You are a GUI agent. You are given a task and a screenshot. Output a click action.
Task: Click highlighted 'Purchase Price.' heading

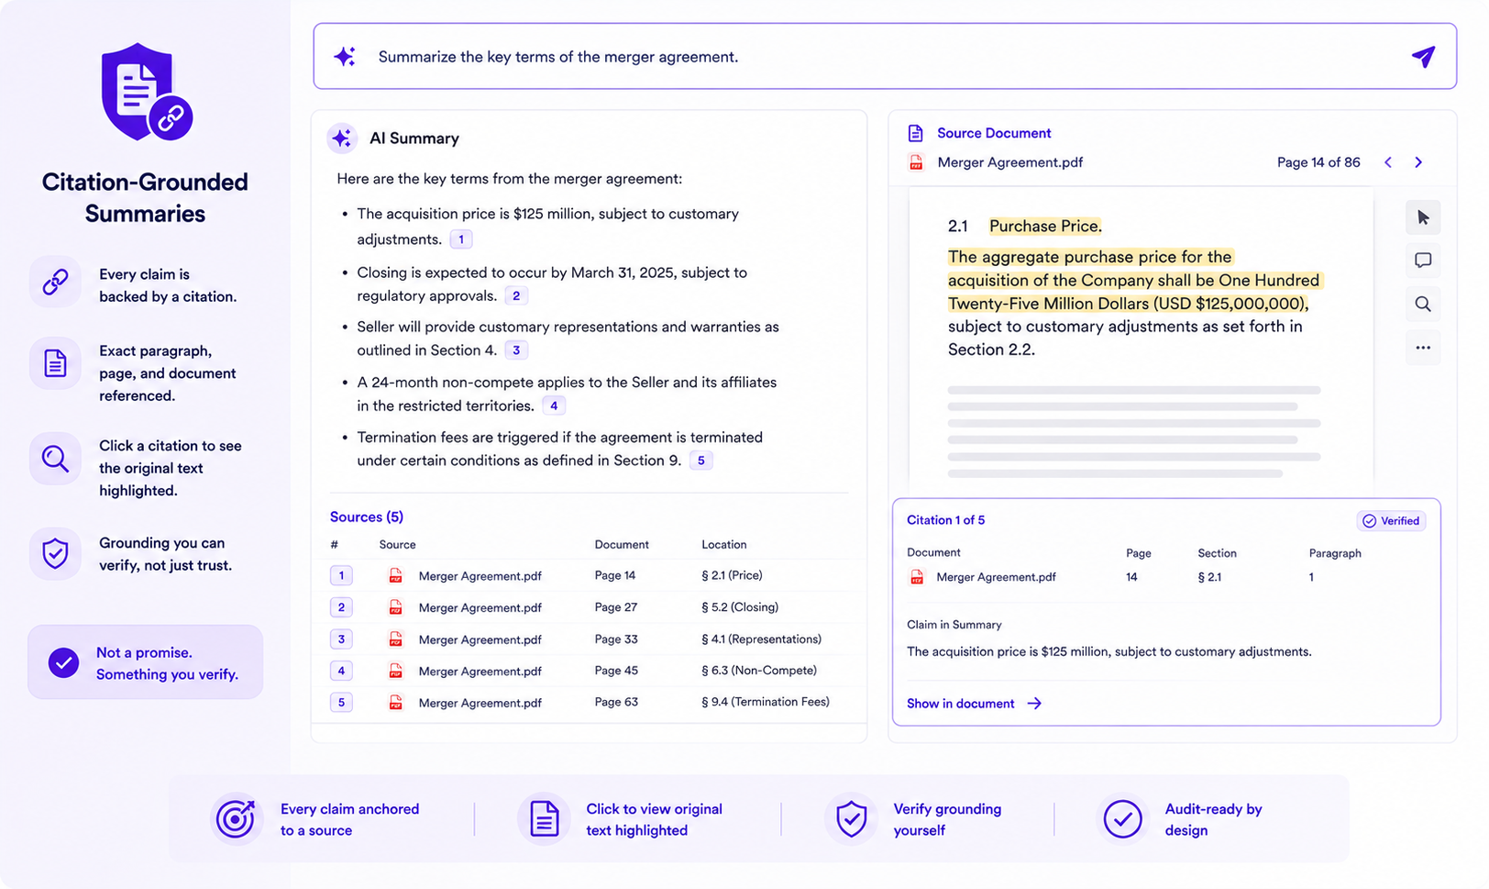click(x=1045, y=226)
